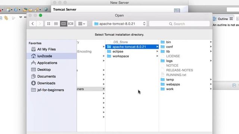Minimize Eclipse panel below Outline

234,85
